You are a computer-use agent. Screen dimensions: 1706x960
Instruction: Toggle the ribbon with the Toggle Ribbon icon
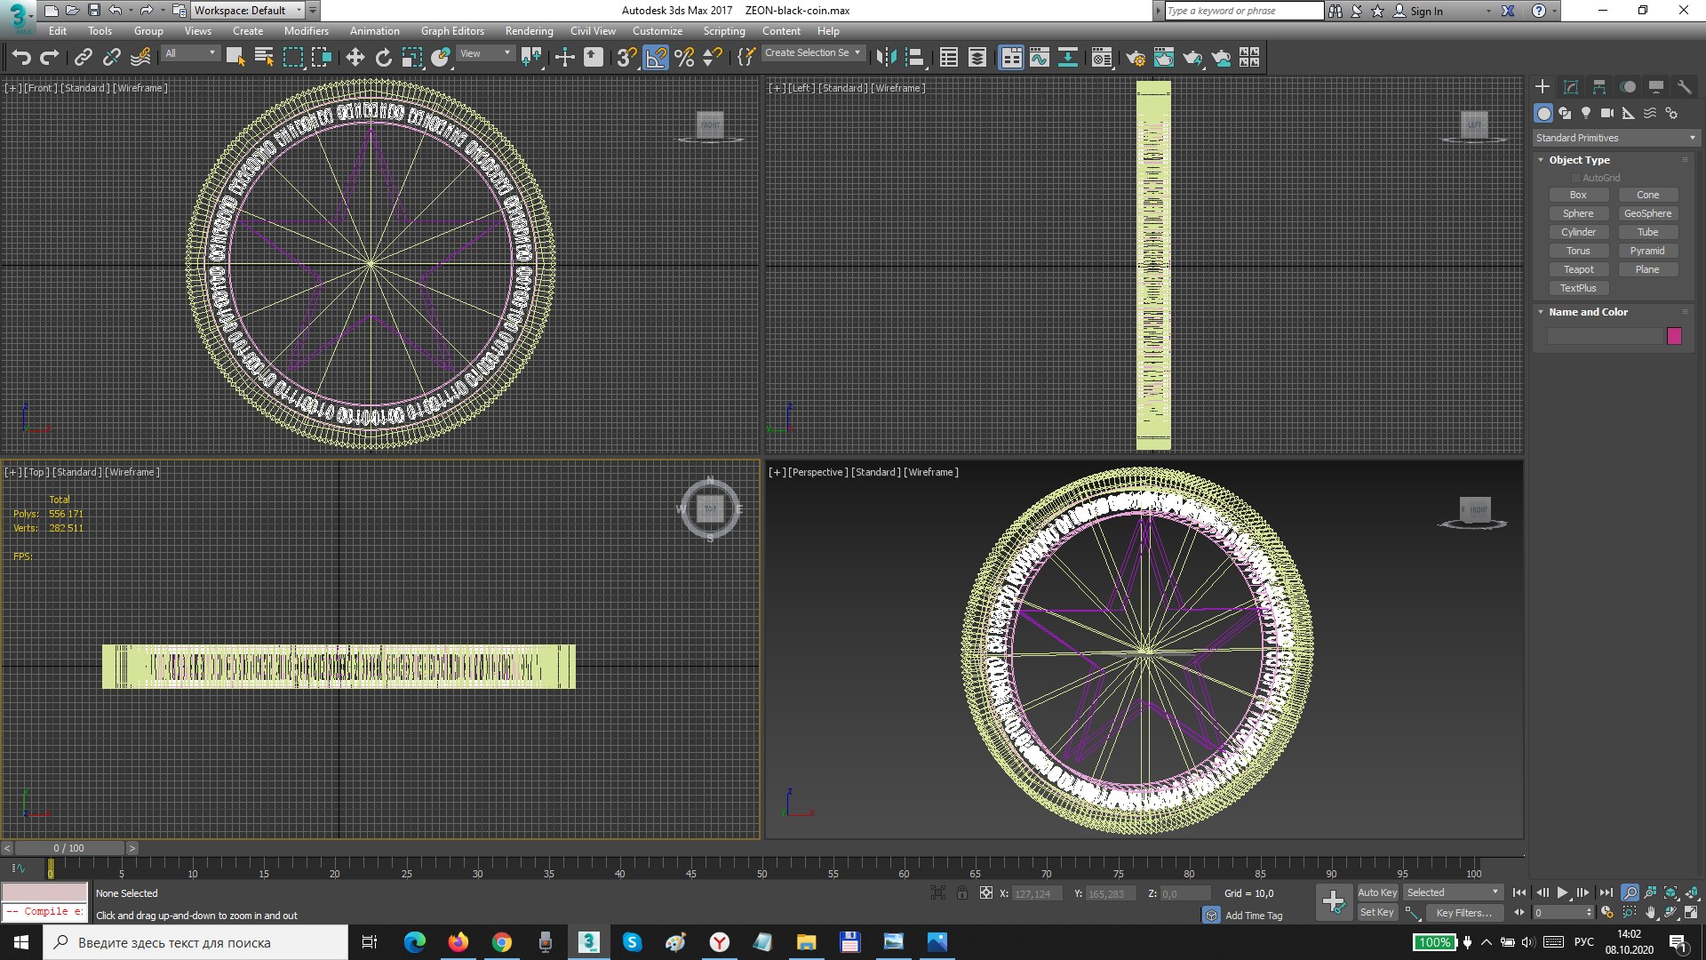click(x=1012, y=58)
